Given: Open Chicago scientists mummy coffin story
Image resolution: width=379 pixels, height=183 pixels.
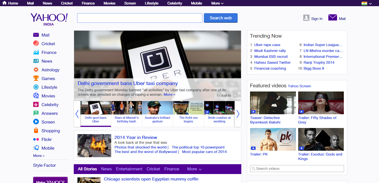Looking at the screenshot, I should coord(151,179).
